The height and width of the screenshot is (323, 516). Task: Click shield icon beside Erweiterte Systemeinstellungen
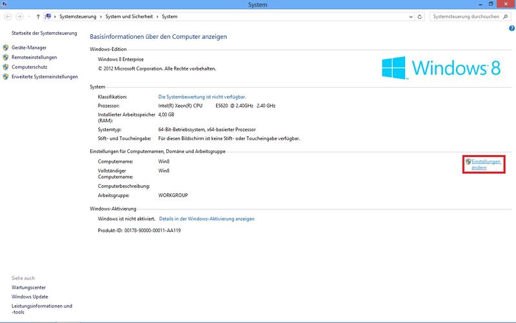click(x=6, y=77)
